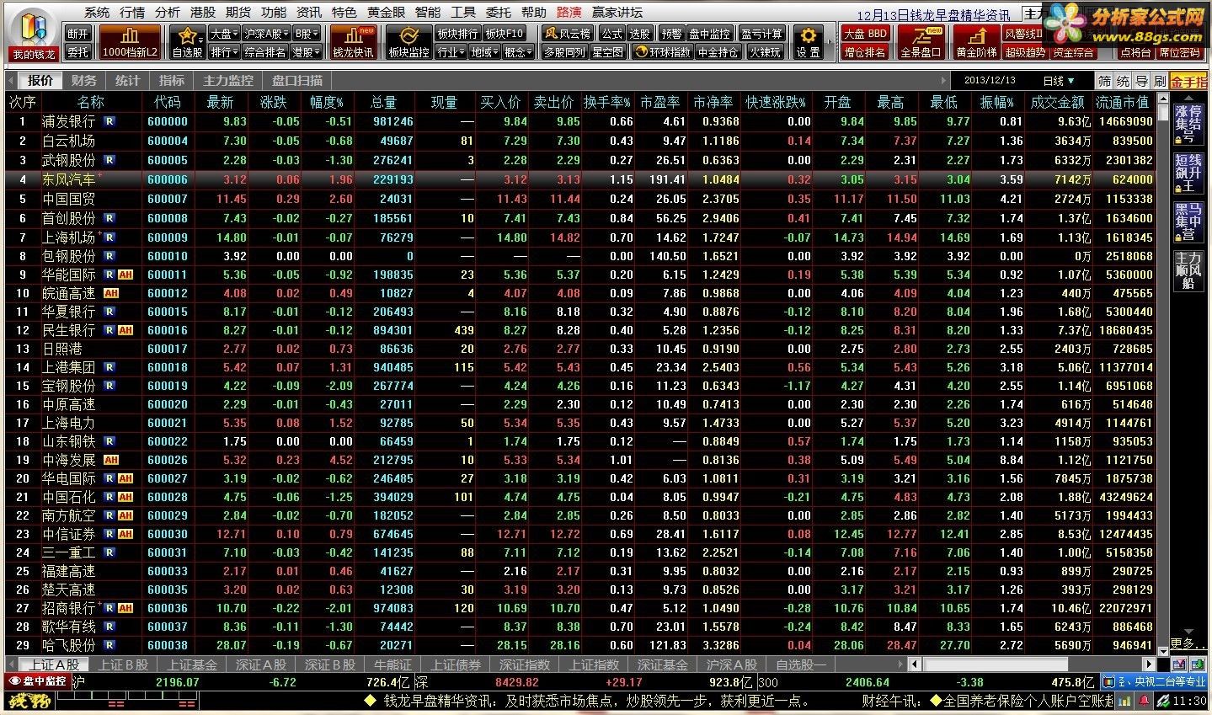Open 短线飙升王 sidebar panel
Screen dimensions: 1212x715
[1188, 173]
